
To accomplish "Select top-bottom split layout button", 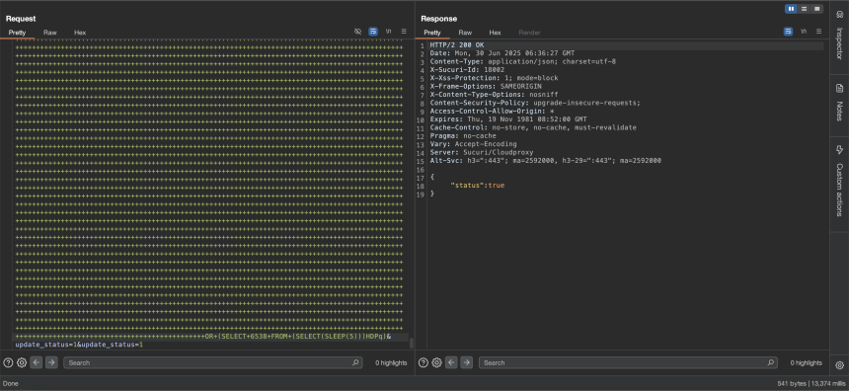I will (x=804, y=9).
